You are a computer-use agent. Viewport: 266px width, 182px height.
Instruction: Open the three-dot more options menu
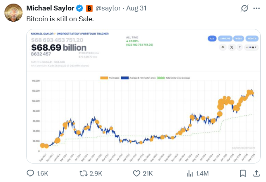pos(256,8)
